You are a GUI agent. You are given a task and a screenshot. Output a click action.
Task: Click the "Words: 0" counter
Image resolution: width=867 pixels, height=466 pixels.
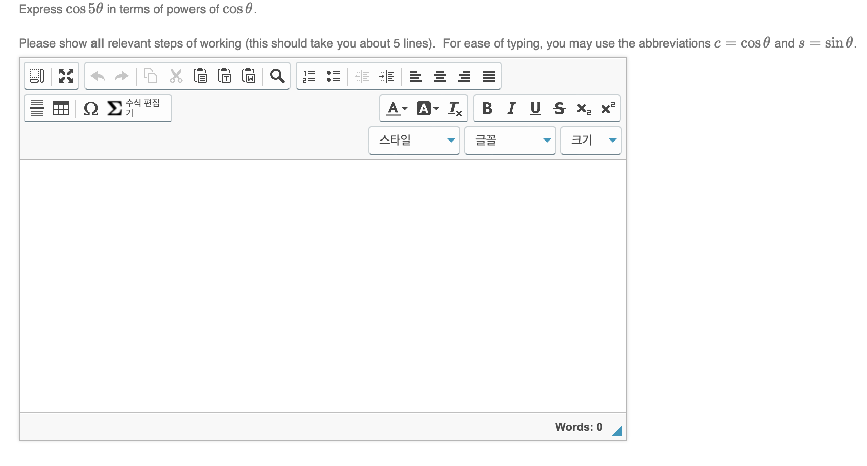point(579,427)
